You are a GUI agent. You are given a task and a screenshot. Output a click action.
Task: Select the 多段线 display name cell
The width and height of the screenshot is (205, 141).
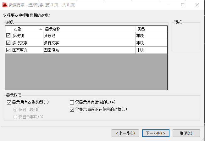[89, 36]
